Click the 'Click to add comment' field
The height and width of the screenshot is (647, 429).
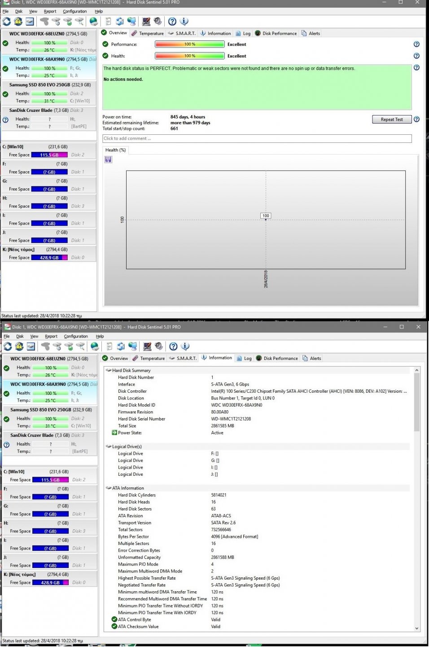(257, 138)
